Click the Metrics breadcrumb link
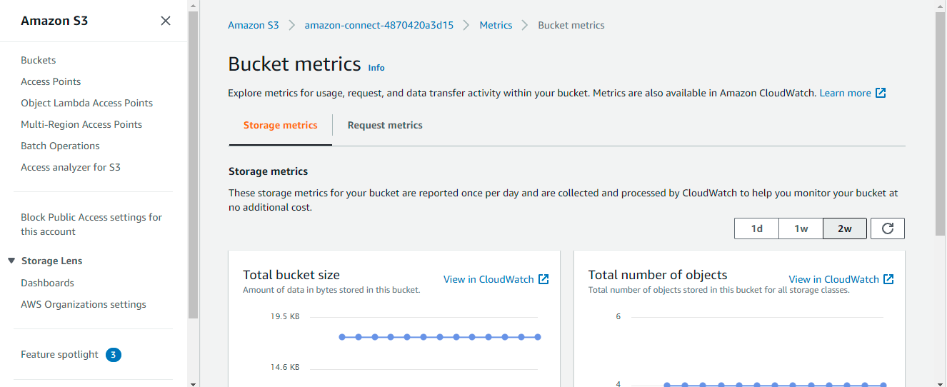The height and width of the screenshot is (387, 947). (x=496, y=25)
